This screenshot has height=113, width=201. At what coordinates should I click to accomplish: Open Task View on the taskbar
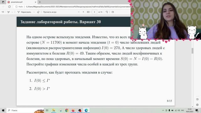pyautogui.click(x=47, y=110)
